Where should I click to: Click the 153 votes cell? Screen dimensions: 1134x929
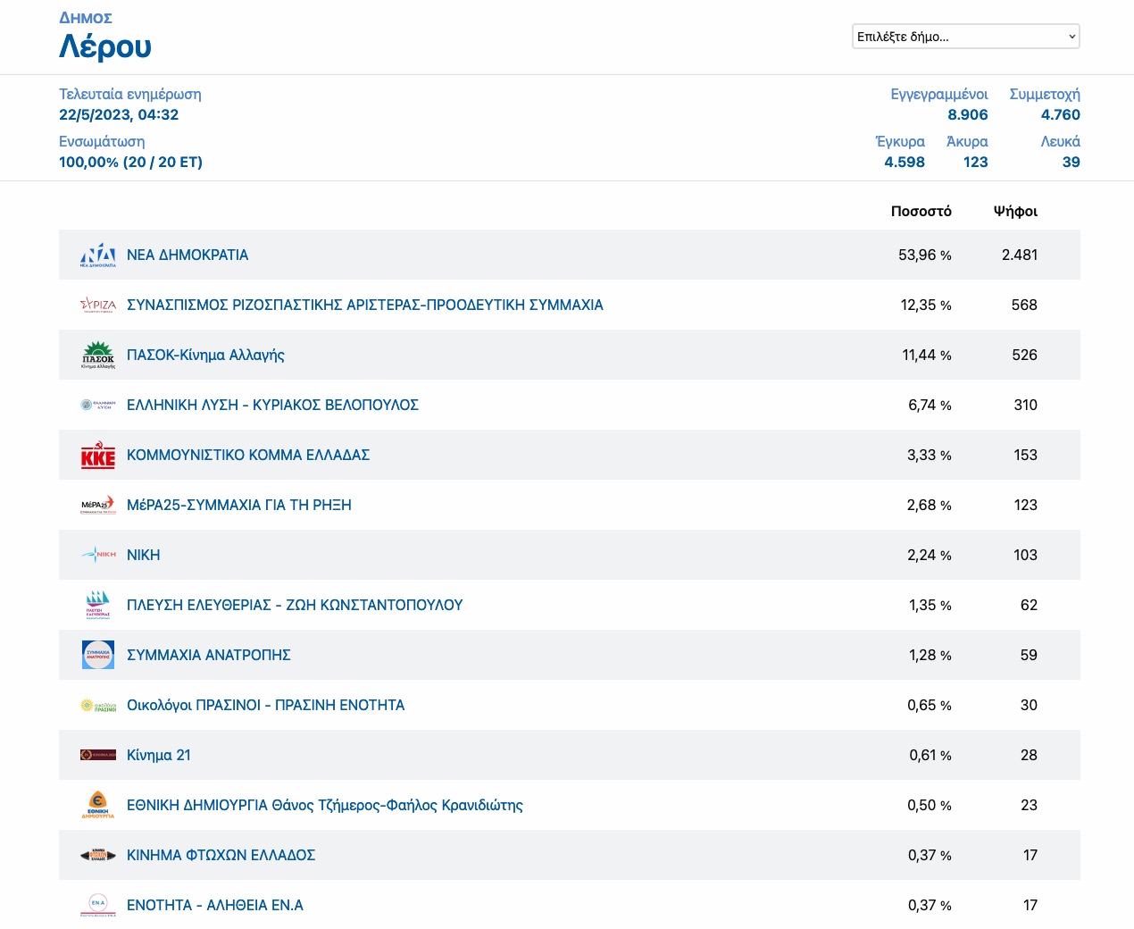[x=1026, y=455]
